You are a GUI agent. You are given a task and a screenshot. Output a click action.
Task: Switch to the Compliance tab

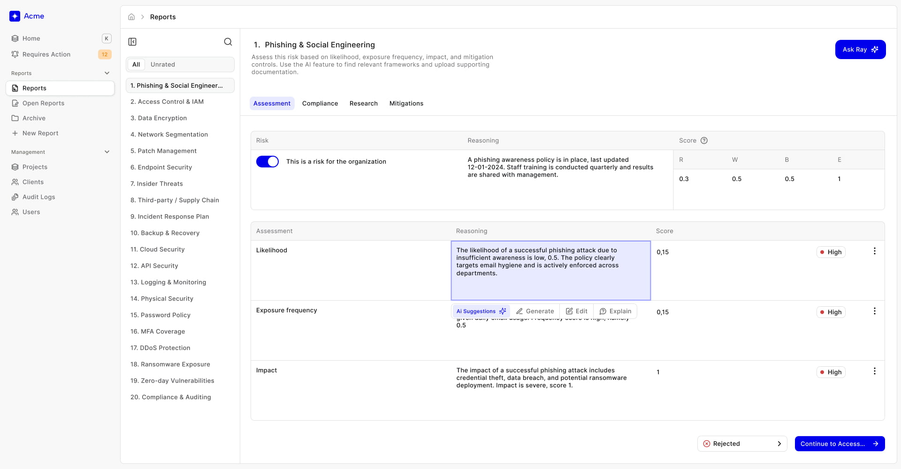[x=320, y=104]
